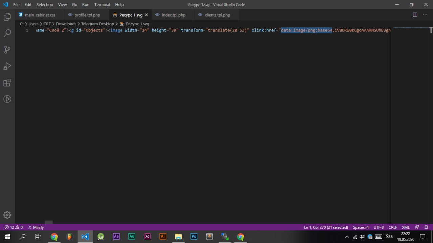This screenshot has height=243, width=433.
Task: Click the VS Code logo in title bar
Action: pyautogui.click(x=5, y=5)
